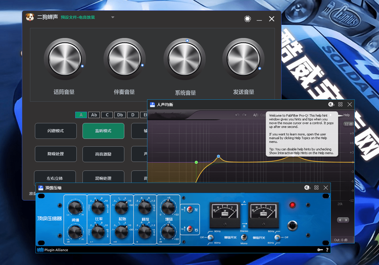This screenshot has height=265, width=379.
Task: Click the red power LED on compressor
Action: point(292,205)
